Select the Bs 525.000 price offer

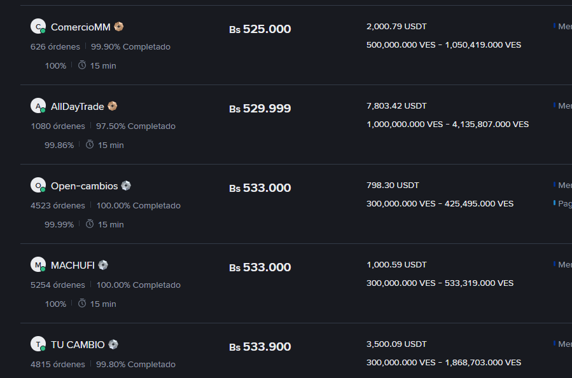(260, 29)
